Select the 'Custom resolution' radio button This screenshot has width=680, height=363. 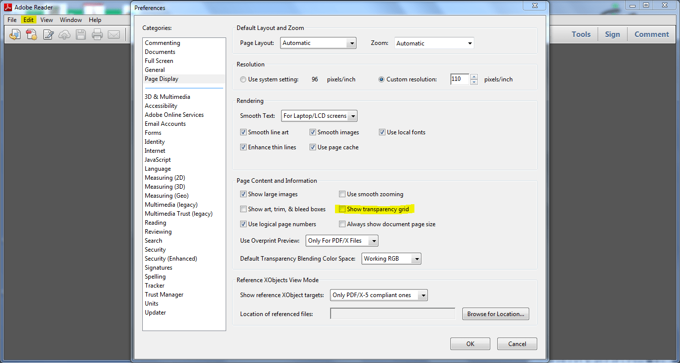pos(381,79)
